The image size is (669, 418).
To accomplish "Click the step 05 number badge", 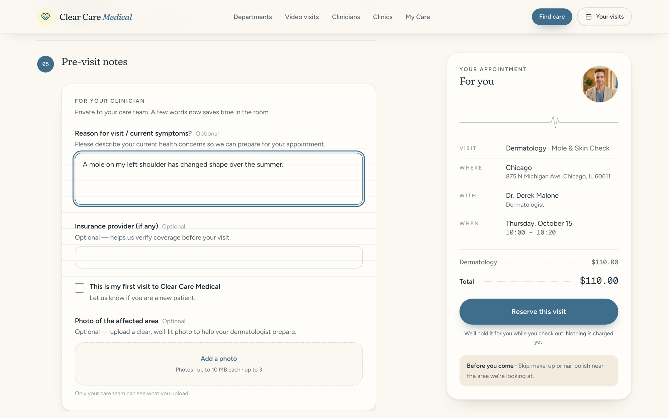I will (45, 64).
